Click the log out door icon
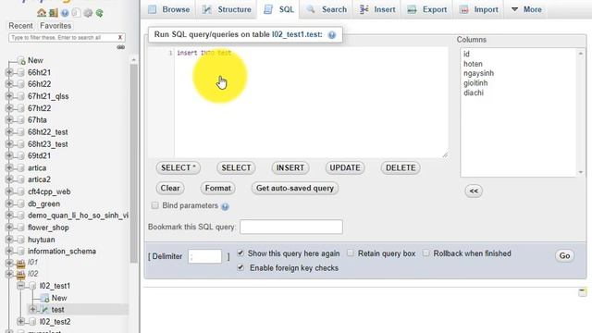Image resolution: width=592 pixels, height=333 pixels. tap(54, 13)
